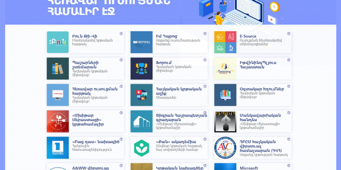Open Տիգրան Հայրապետյան գրադարան title link
Image resolution: width=341 pixels, height=170 pixels.
182,118
